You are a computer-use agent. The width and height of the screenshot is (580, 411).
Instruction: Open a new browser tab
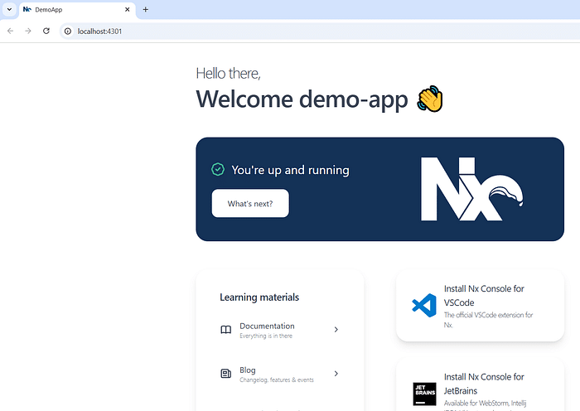pos(145,10)
